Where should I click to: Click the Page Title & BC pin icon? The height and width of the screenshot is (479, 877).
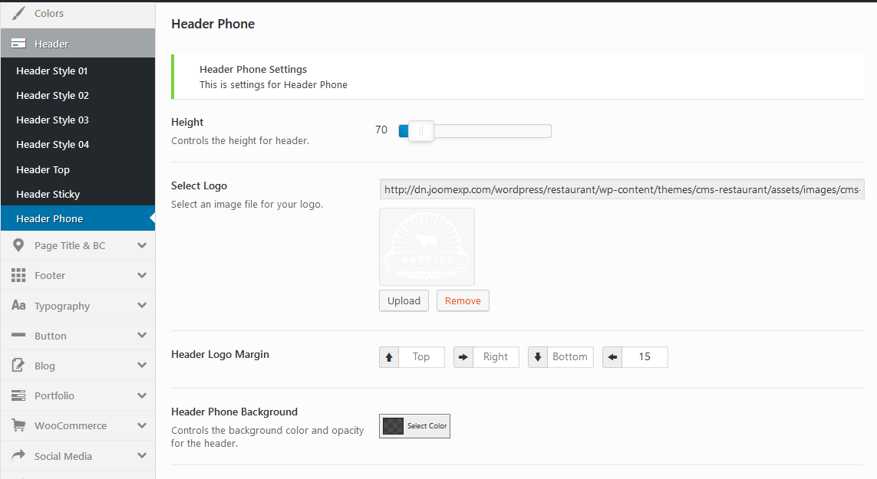pyautogui.click(x=18, y=245)
